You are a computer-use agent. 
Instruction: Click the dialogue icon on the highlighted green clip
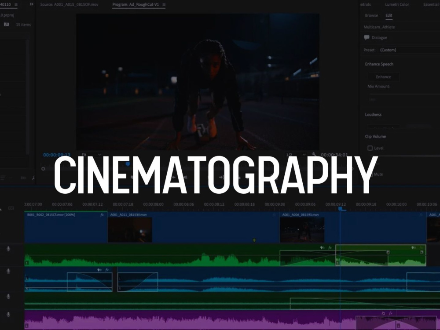413,248
